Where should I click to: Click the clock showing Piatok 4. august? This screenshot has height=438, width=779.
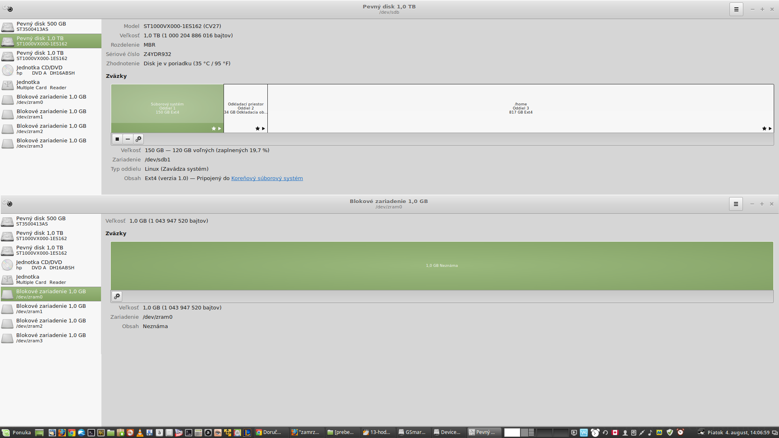pyautogui.click(x=738, y=432)
